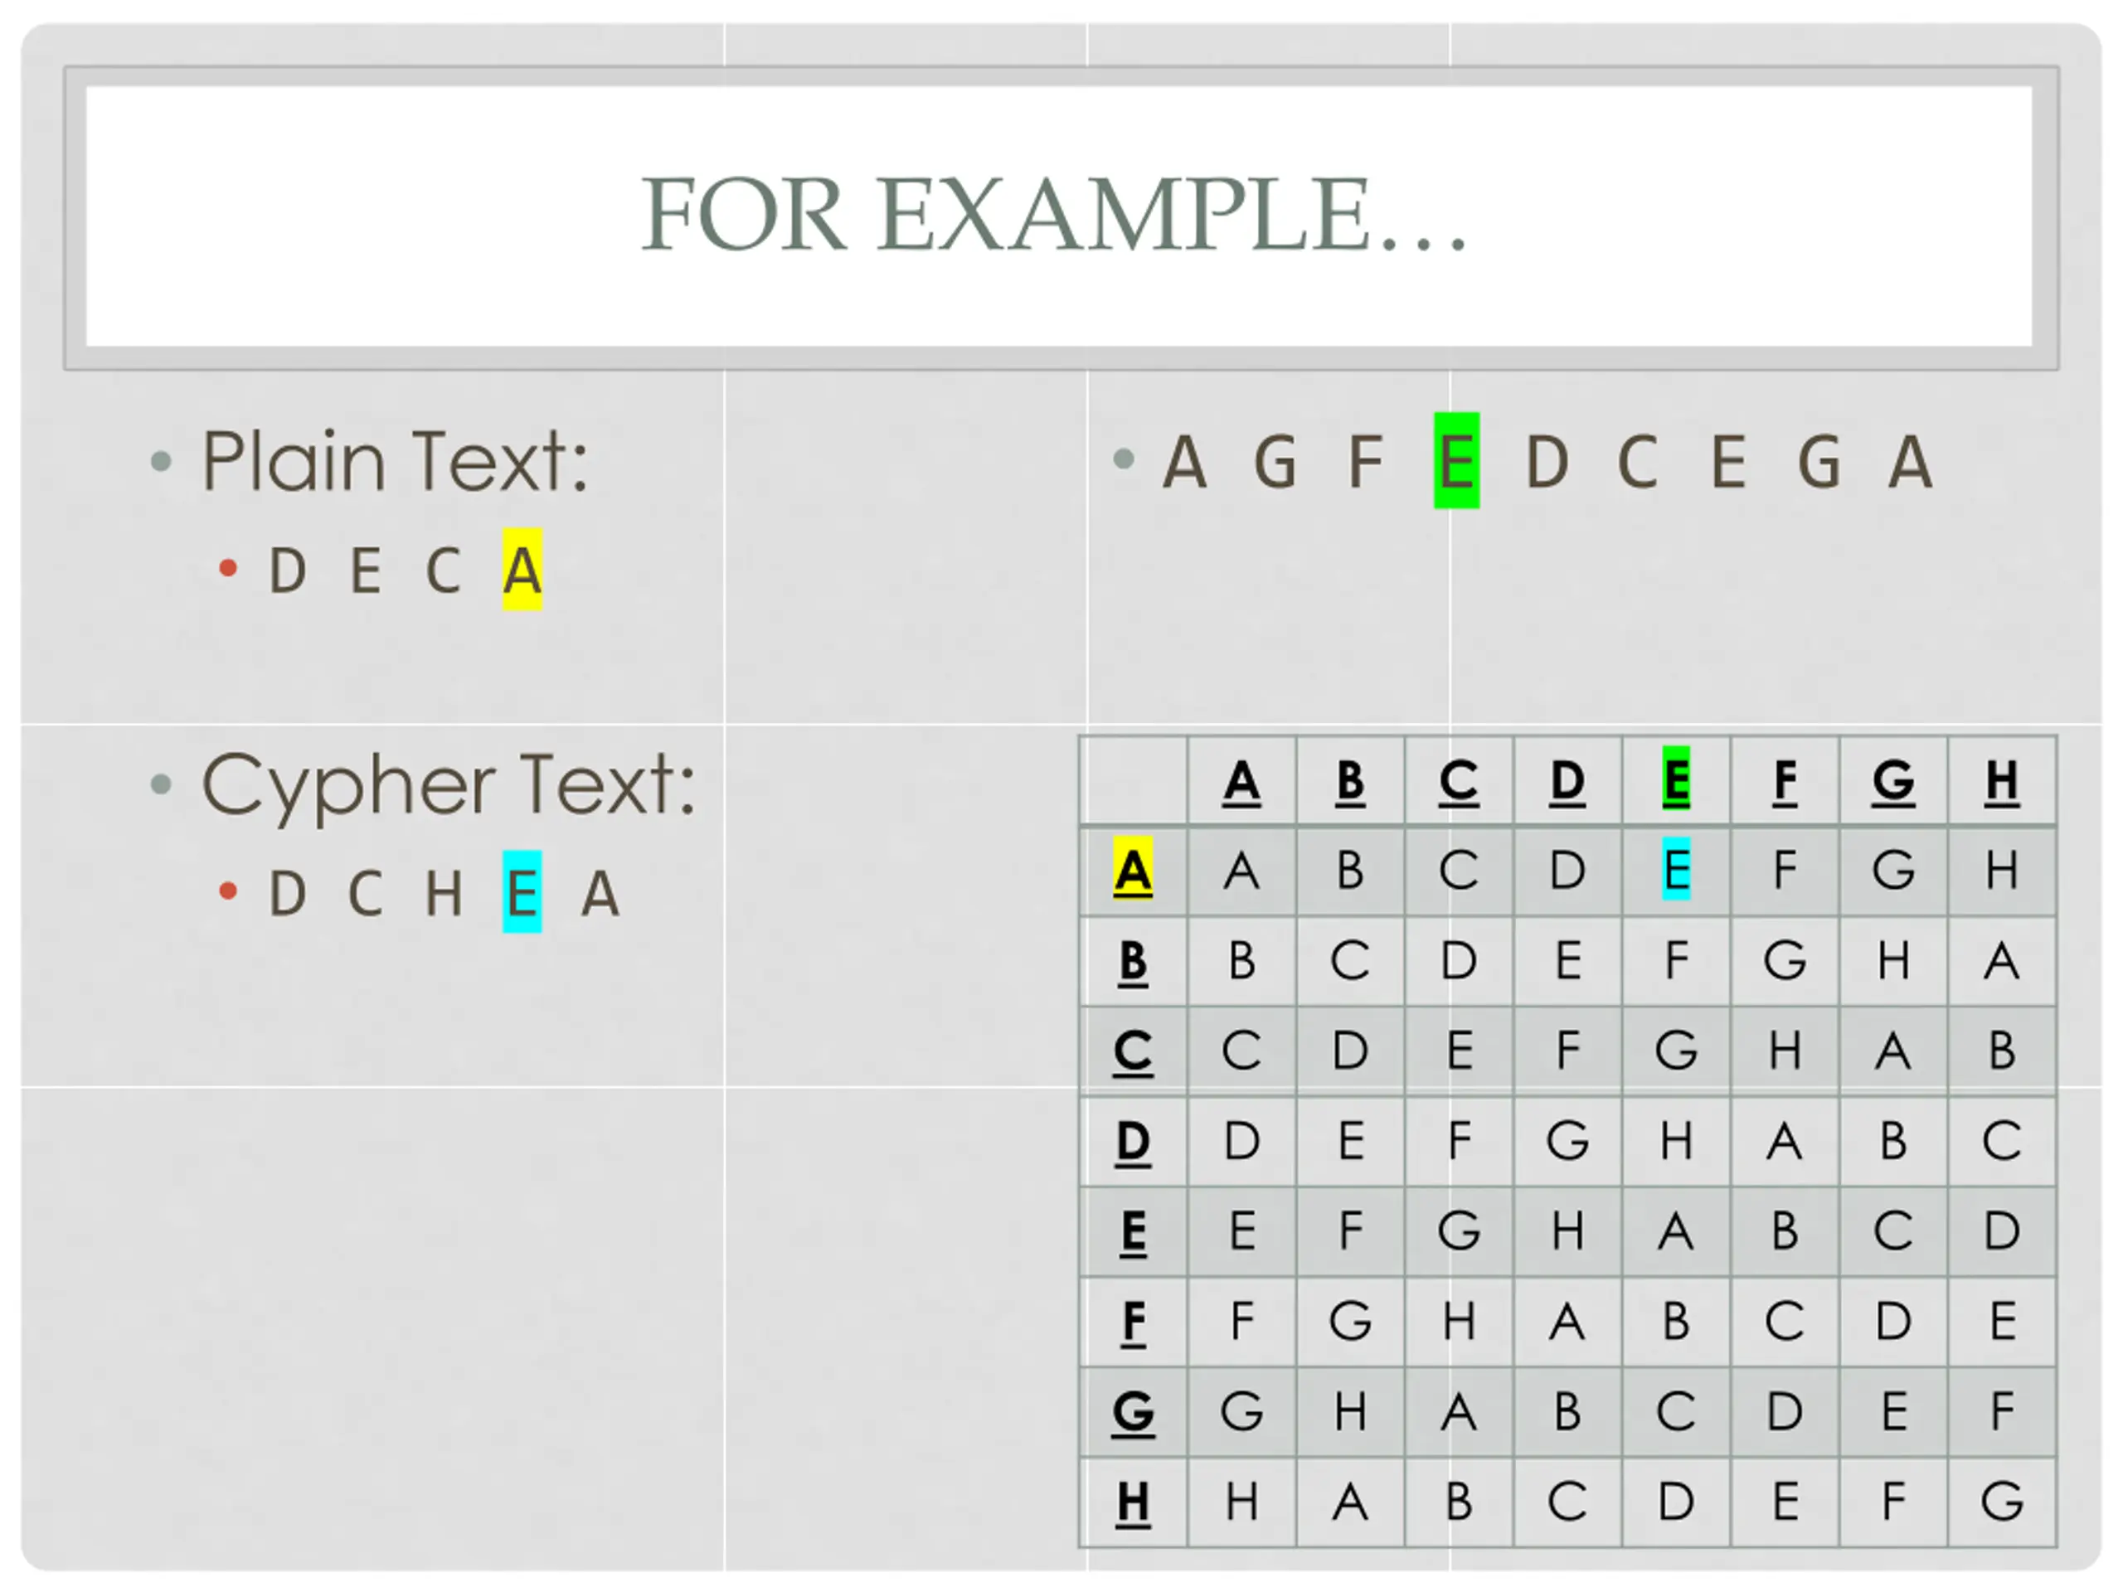Click row header D in the table
Screen dimensions: 2123x1592
[x=1133, y=1142]
